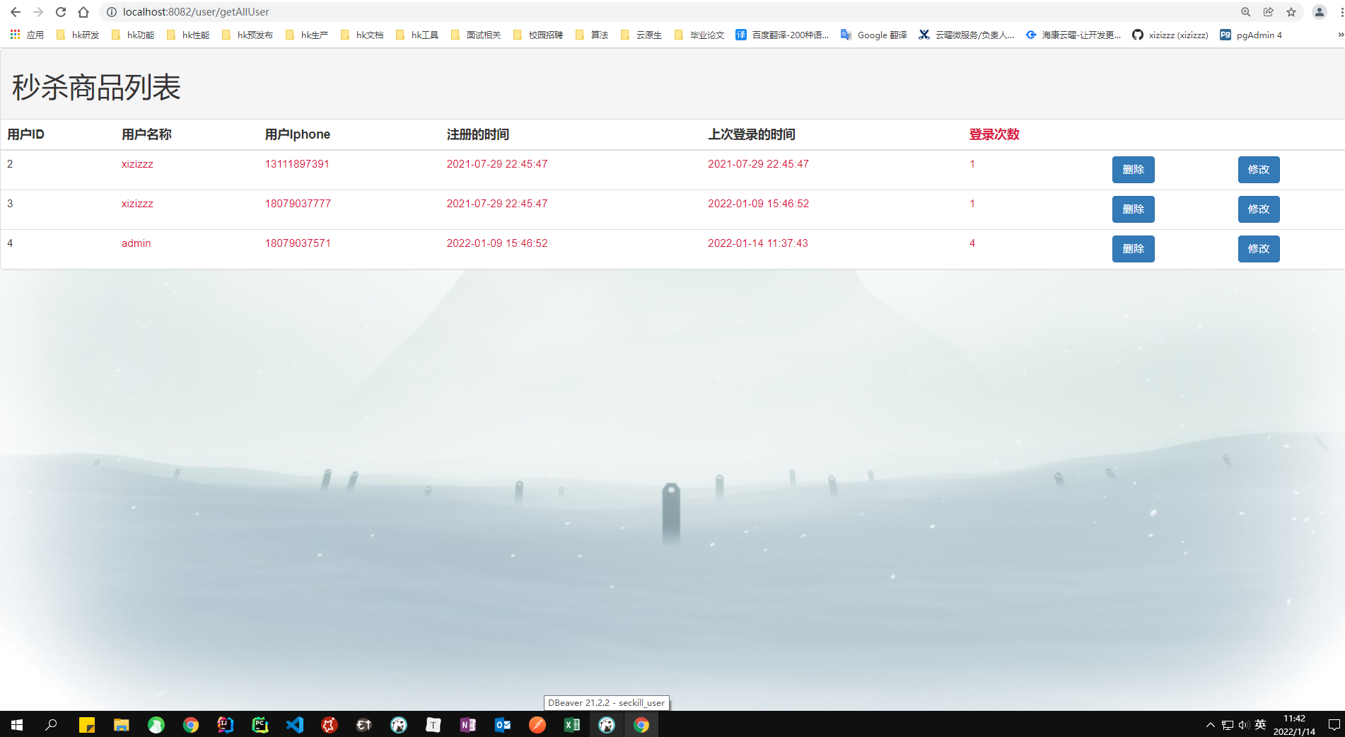Open the 校园招聘 bookmark folder
This screenshot has width=1345, height=737.
click(538, 35)
